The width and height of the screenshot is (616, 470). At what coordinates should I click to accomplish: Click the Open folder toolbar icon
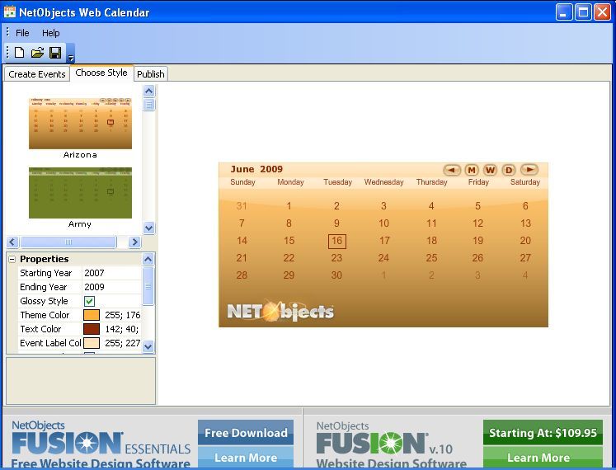pos(37,52)
